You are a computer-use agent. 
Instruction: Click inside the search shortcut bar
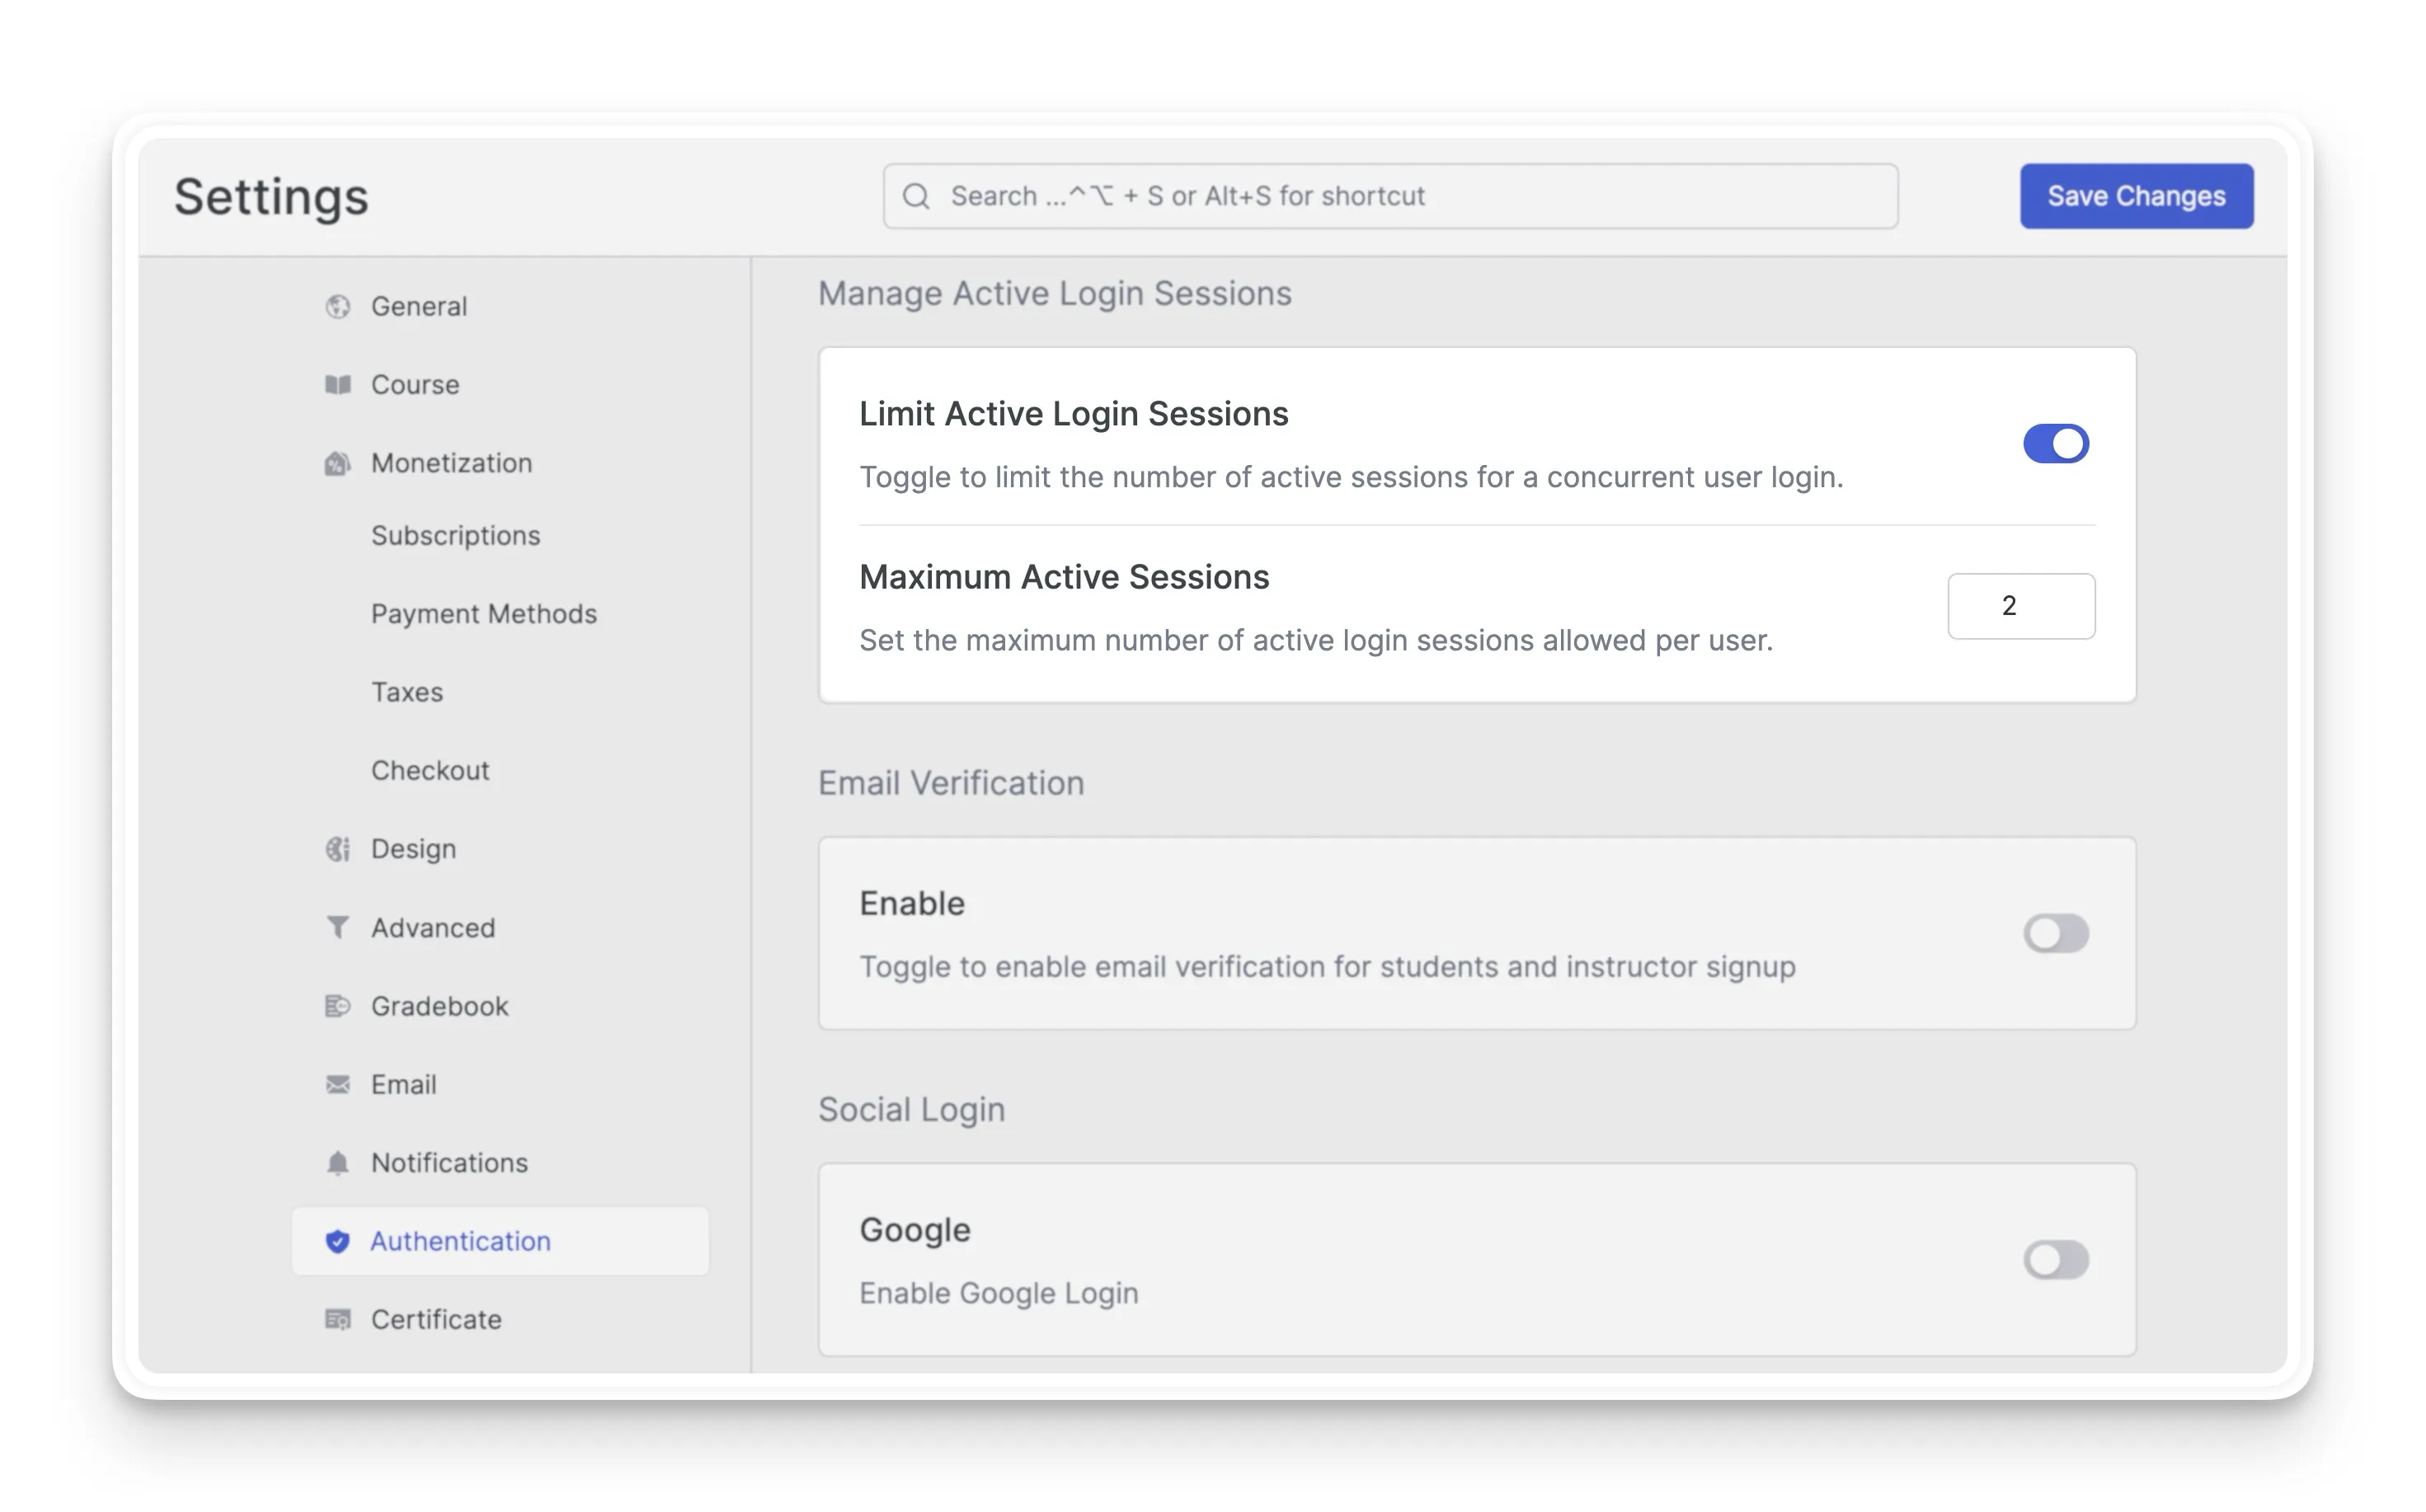[1390, 196]
